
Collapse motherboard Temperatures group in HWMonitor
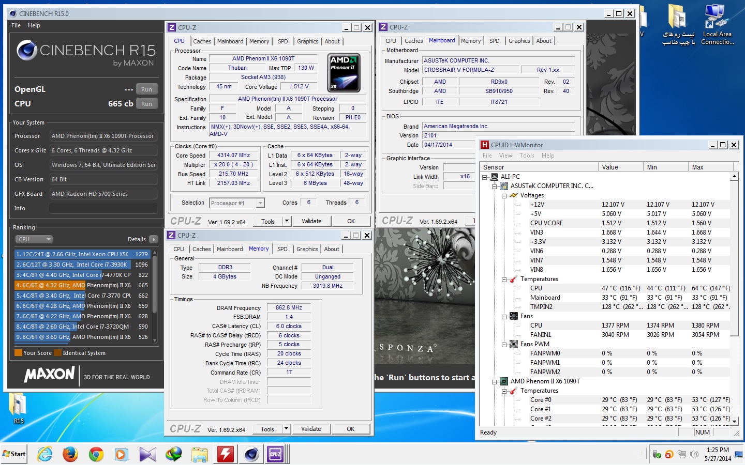click(x=504, y=280)
